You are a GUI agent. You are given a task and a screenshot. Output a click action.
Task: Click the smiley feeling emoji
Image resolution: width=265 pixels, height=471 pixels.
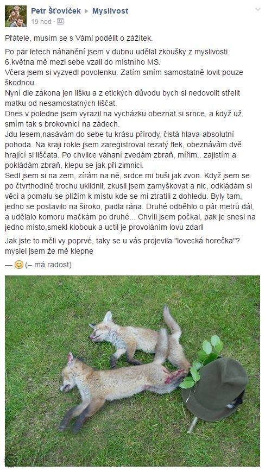19,265
